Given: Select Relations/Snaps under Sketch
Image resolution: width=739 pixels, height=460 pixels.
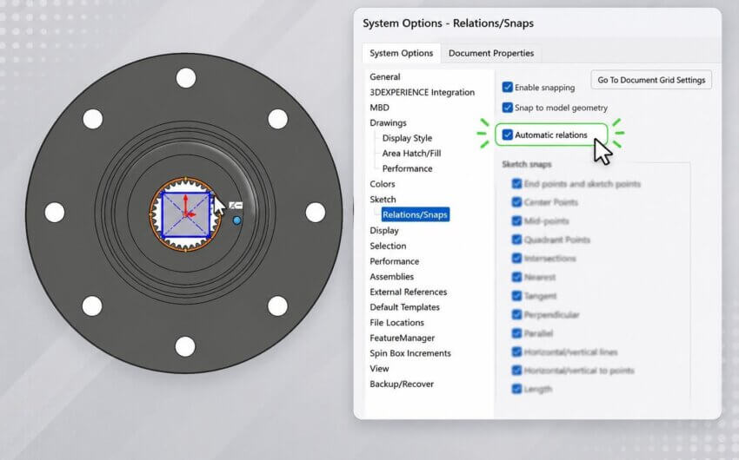Looking at the screenshot, I should (415, 214).
